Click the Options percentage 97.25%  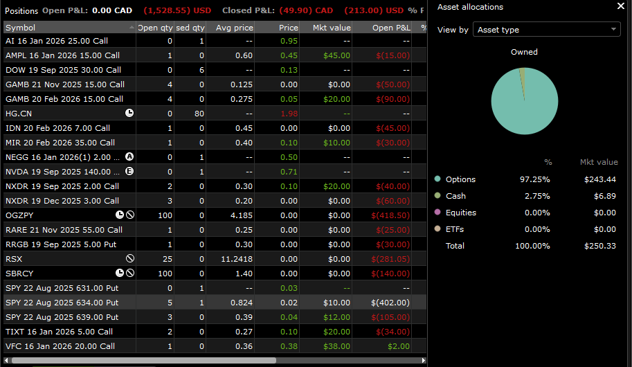pos(534,179)
